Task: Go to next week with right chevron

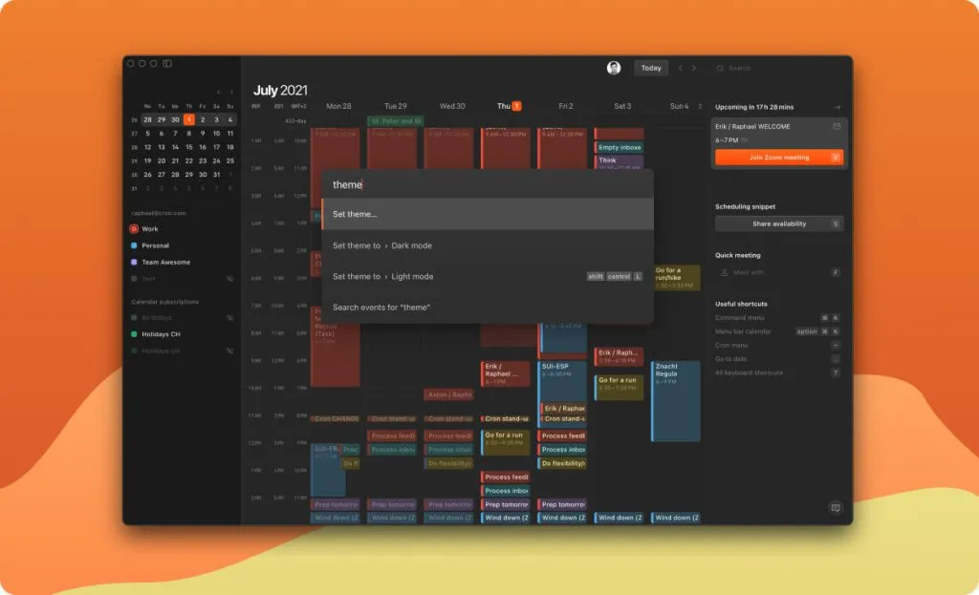Action: 694,69
